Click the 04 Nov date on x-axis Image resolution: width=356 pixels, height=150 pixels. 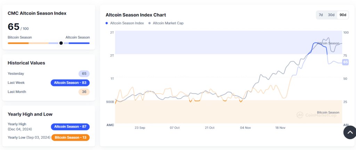(245, 128)
